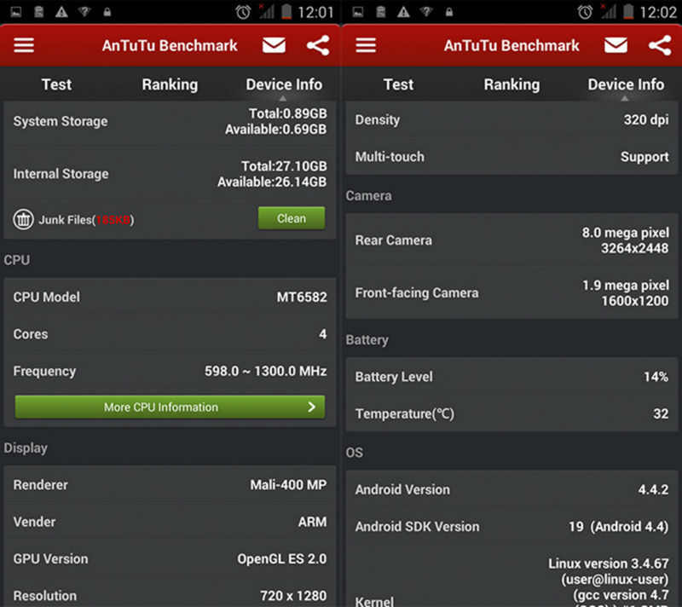Viewport: 682px width, 607px height.
Task: Tap the arrow on the More CPU Information bar
Action: [311, 407]
